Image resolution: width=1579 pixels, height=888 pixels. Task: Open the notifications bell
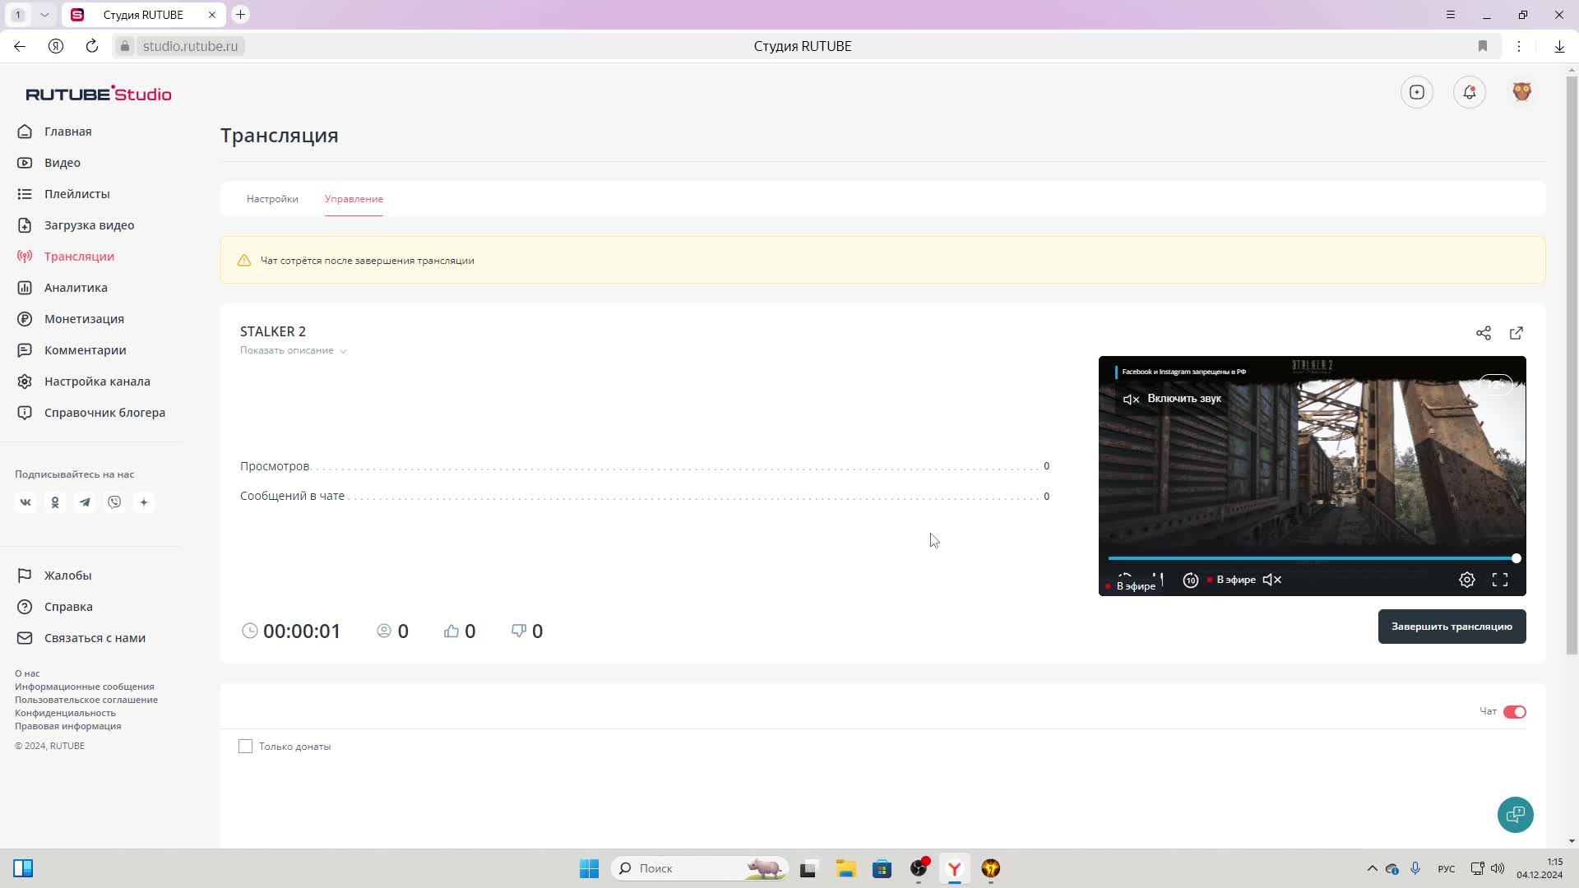(1469, 92)
